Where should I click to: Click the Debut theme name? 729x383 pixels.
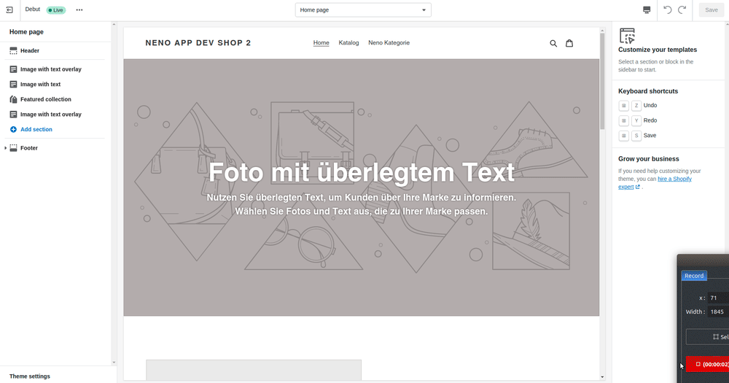pos(33,9)
